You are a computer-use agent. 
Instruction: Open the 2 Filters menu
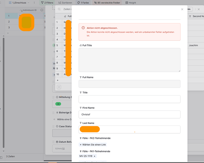47,3
